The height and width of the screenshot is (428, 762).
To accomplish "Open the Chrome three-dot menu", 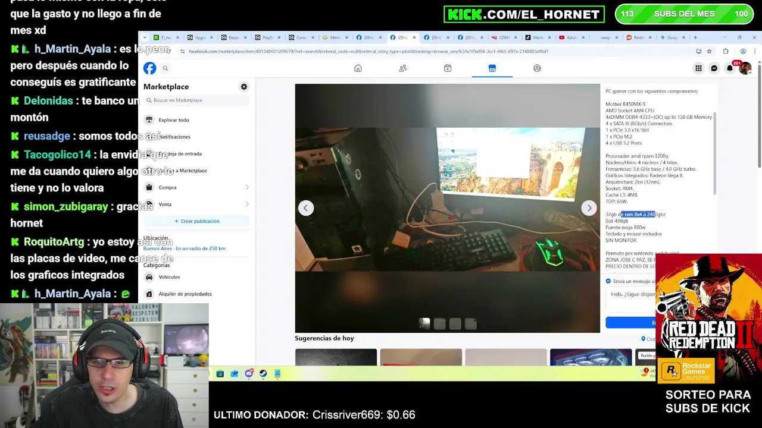I will click(754, 51).
